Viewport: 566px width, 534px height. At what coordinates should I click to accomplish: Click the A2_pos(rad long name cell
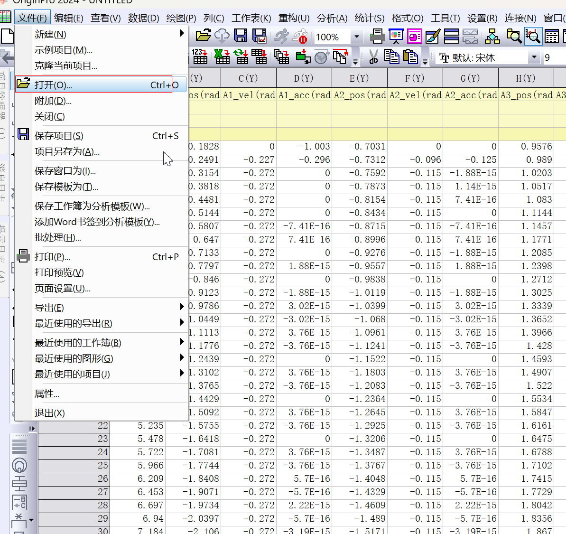tap(360, 95)
